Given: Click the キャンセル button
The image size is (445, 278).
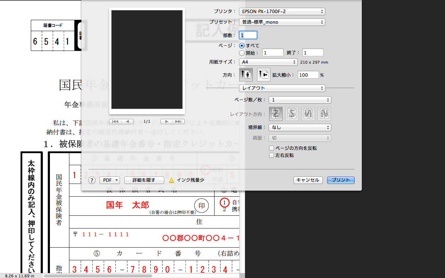Looking at the screenshot, I should (308, 180).
